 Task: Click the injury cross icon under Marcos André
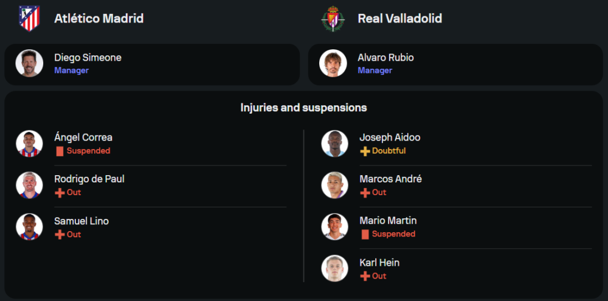pos(365,193)
